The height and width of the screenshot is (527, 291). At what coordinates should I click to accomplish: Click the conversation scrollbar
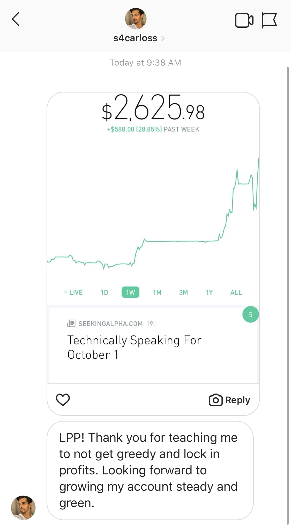click(x=288, y=285)
